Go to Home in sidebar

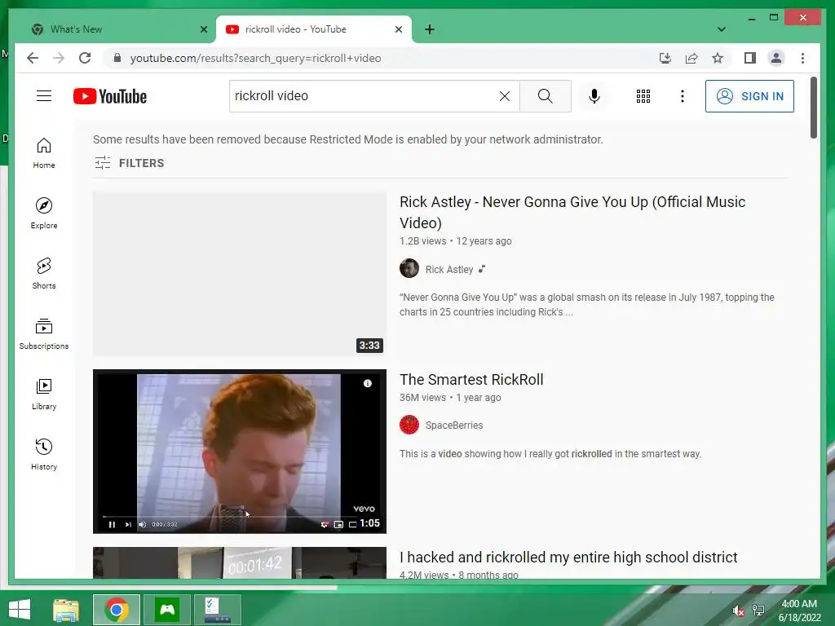click(x=44, y=153)
